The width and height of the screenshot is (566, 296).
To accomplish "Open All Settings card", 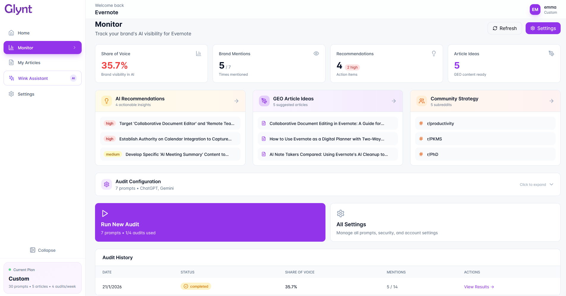I will click(445, 222).
